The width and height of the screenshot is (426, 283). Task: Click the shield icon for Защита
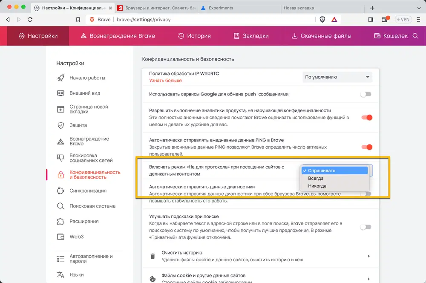60,125
